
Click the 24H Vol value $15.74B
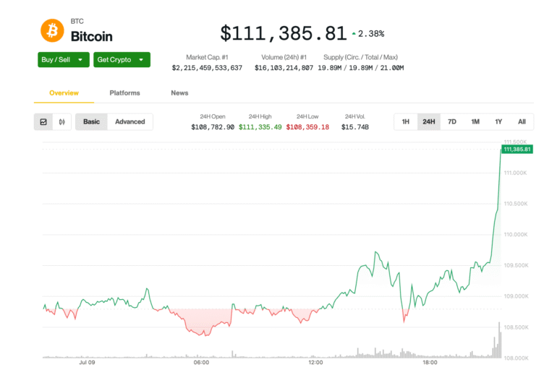[x=355, y=127]
